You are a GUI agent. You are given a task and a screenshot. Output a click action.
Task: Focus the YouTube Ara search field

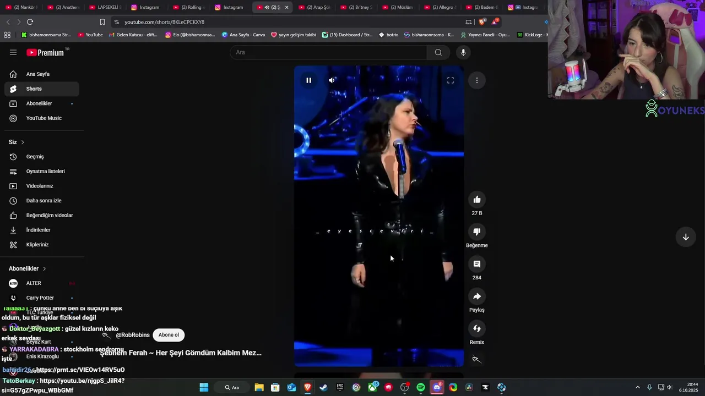coord(329,52)
